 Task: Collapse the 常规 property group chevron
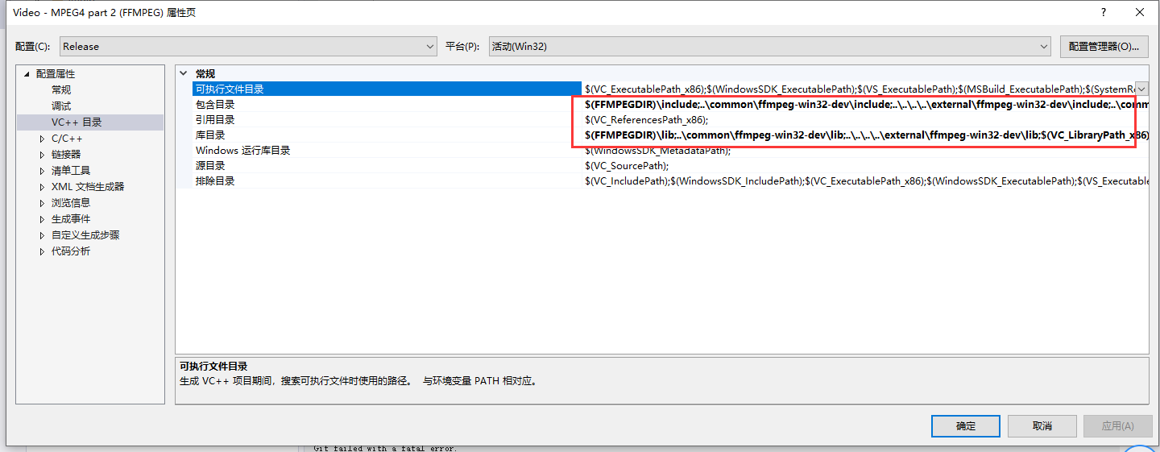(x=184, y=73)
